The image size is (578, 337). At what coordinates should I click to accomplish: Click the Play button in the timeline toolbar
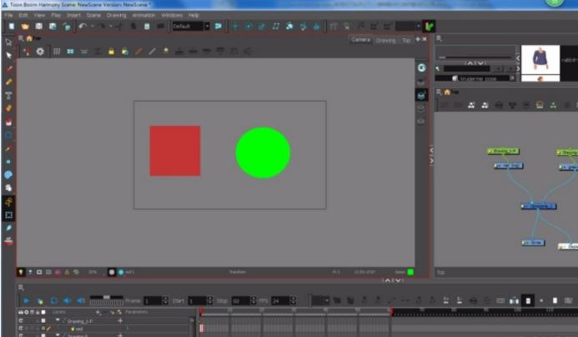pyautogui.click(x=26, y=301)
